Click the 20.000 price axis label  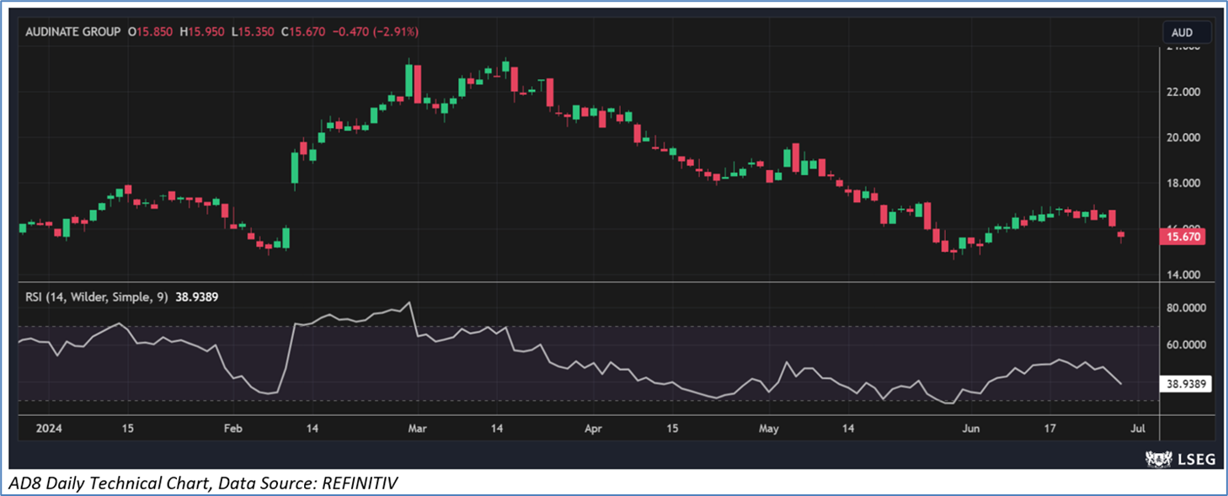pos(1183,137)
